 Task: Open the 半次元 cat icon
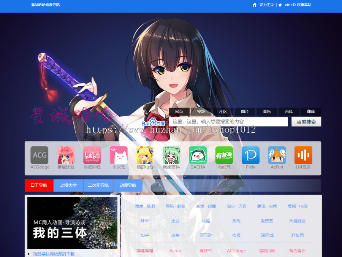[119, 155]
